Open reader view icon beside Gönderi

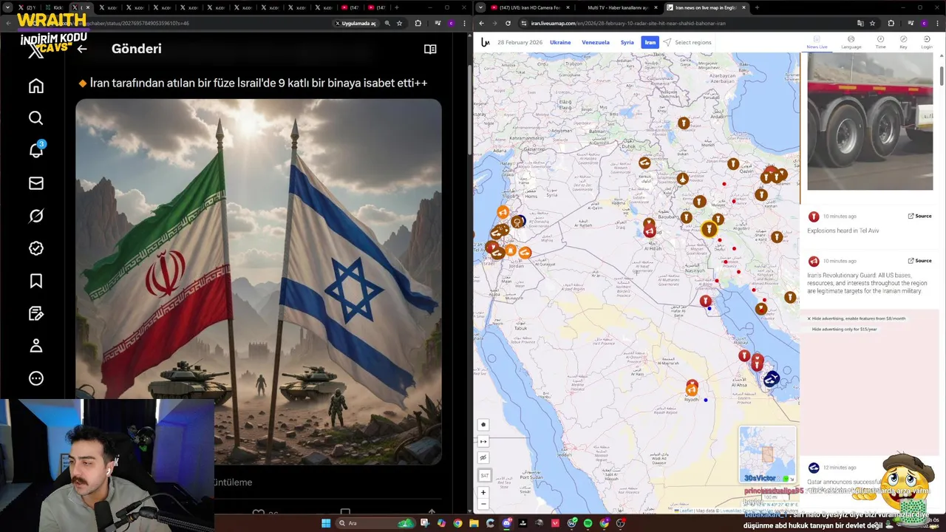[x=430, y=49]
